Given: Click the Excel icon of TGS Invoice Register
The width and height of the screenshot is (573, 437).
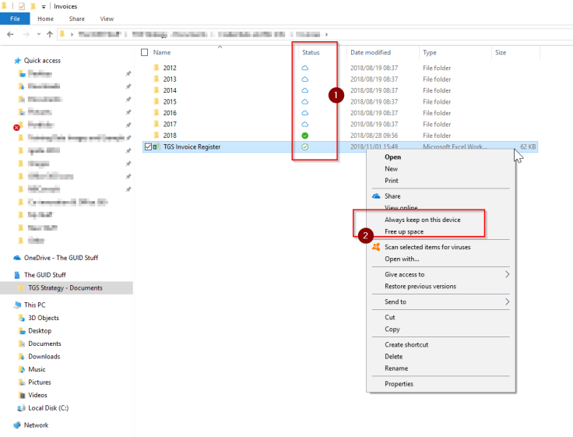Looking at the screenshot, I should [x=156, y=146].
